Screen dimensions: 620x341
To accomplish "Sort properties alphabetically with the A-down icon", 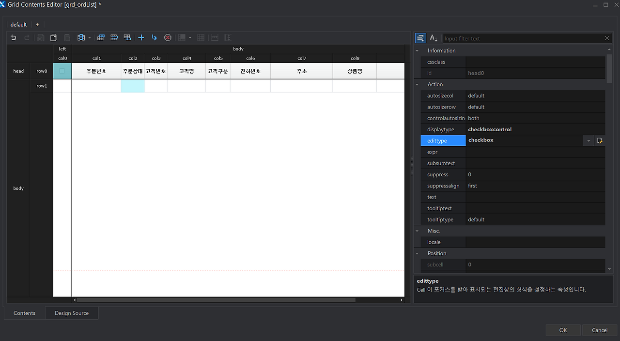I will pyautogui.click(x=433, y=38).
